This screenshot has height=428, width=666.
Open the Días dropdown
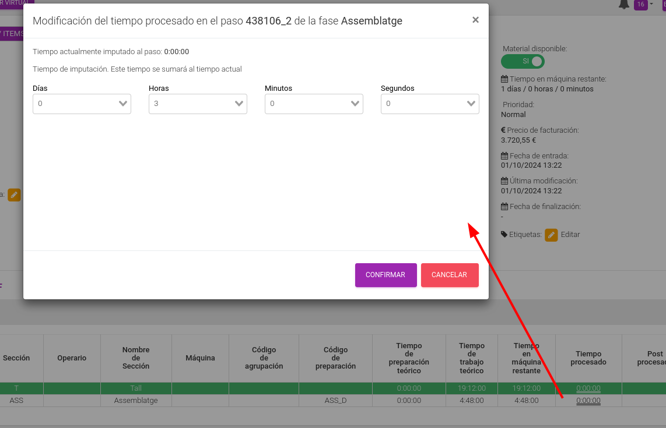coord(82,104)
